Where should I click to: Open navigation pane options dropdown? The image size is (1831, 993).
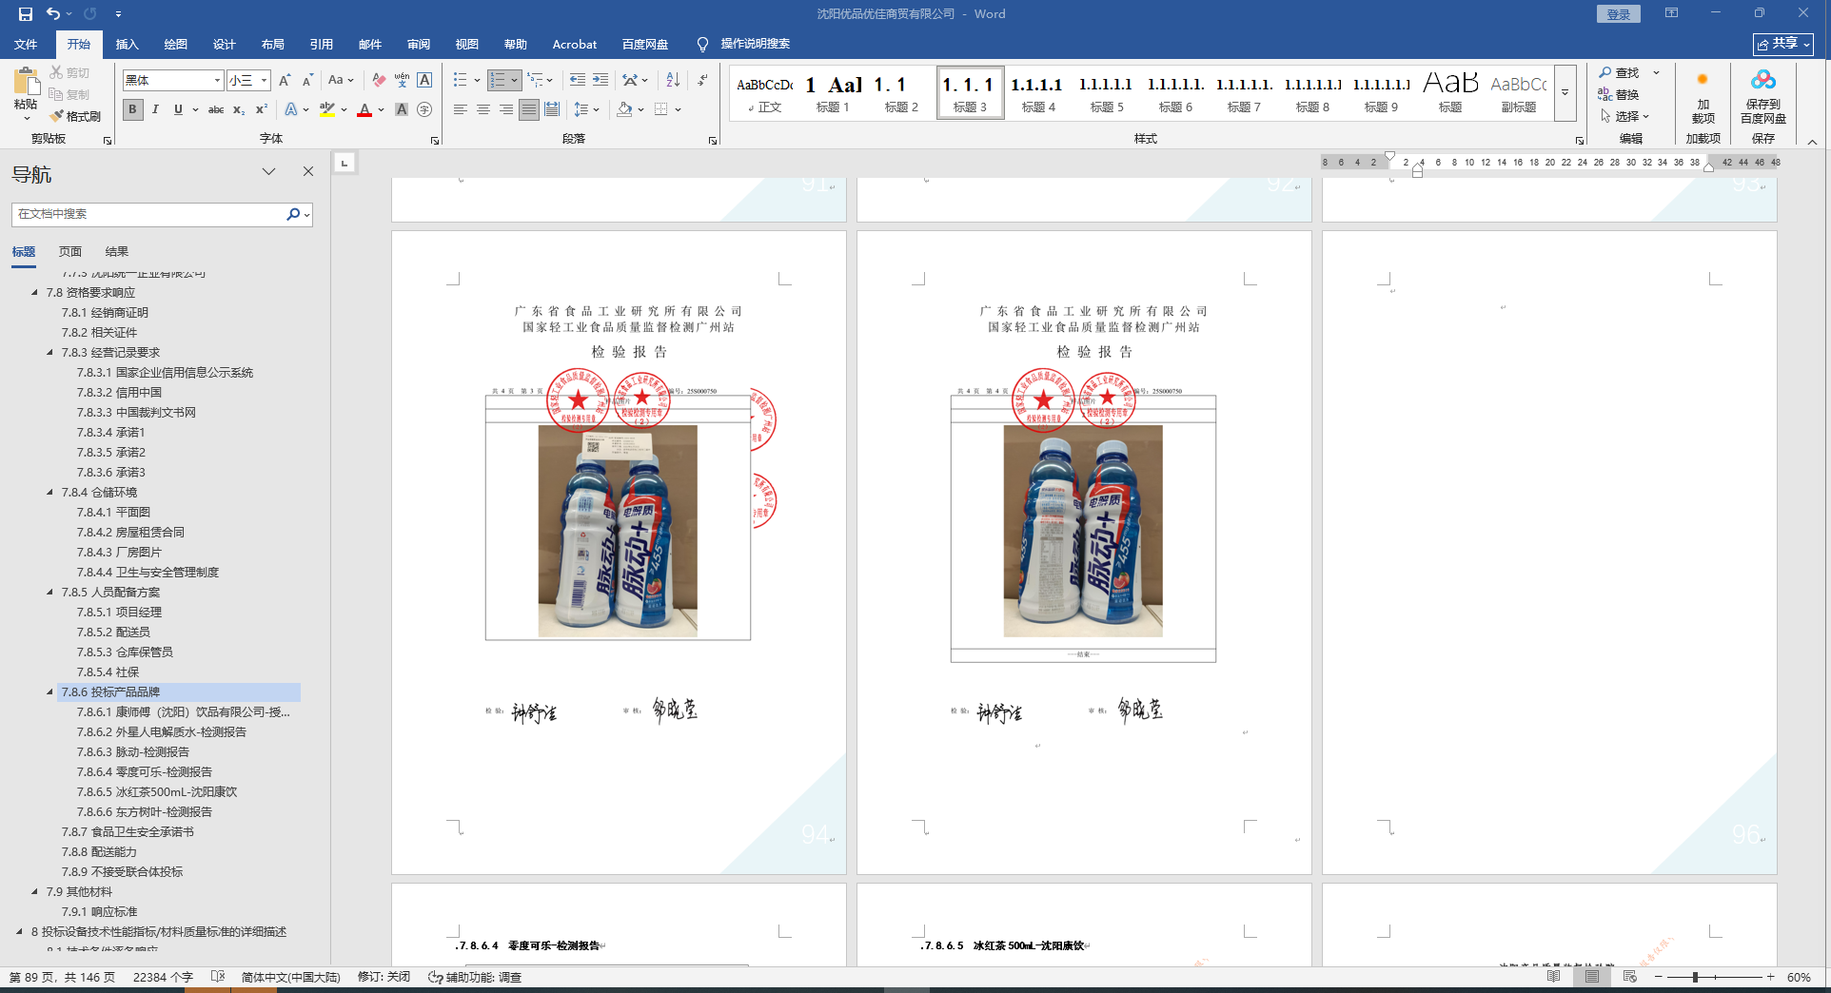[x=269, y=172]
